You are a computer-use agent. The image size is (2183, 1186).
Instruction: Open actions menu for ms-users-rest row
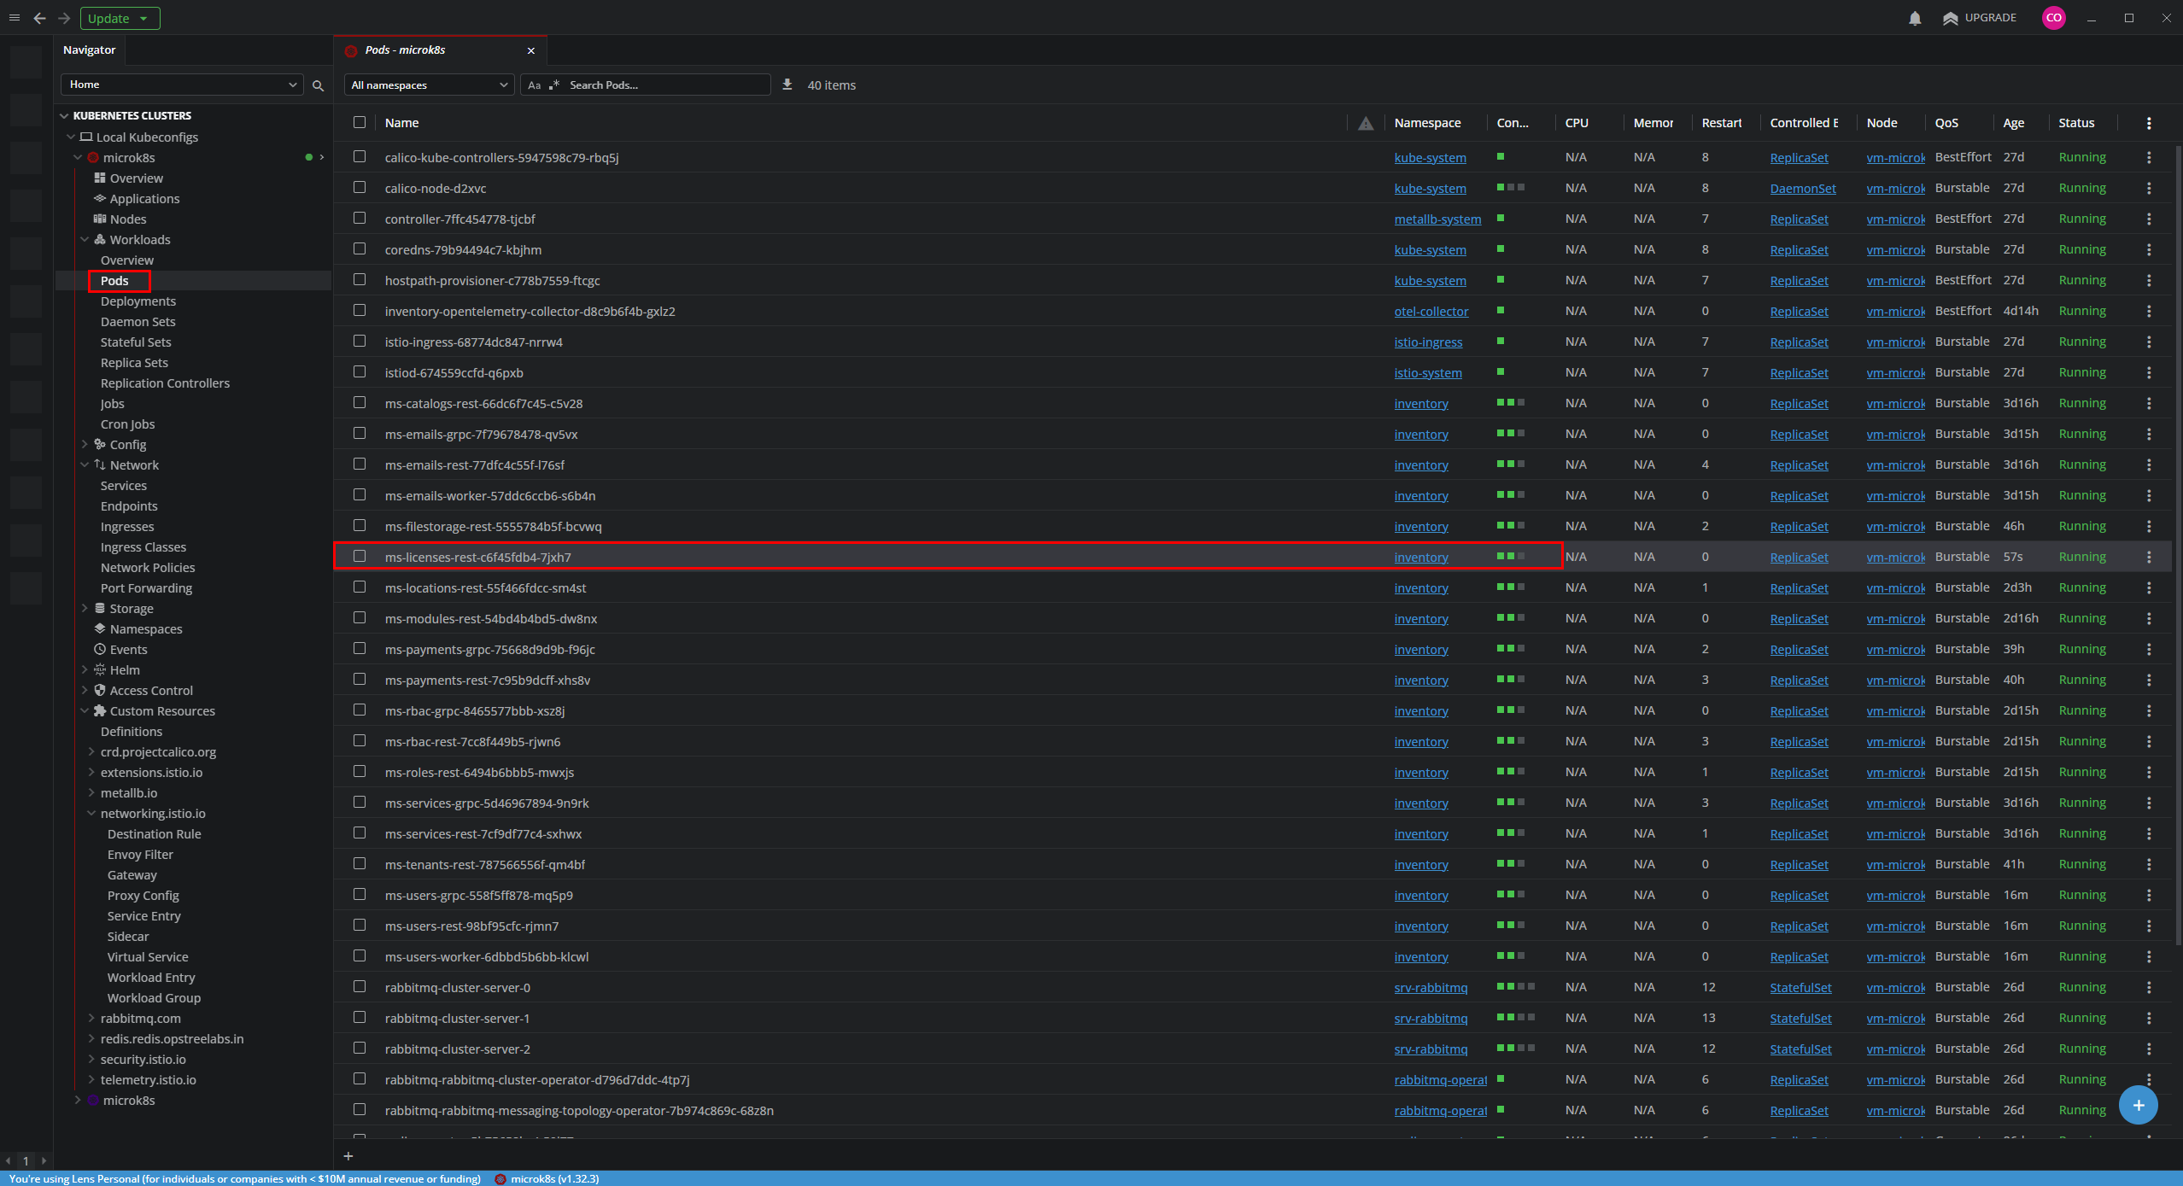(2149, 926)
